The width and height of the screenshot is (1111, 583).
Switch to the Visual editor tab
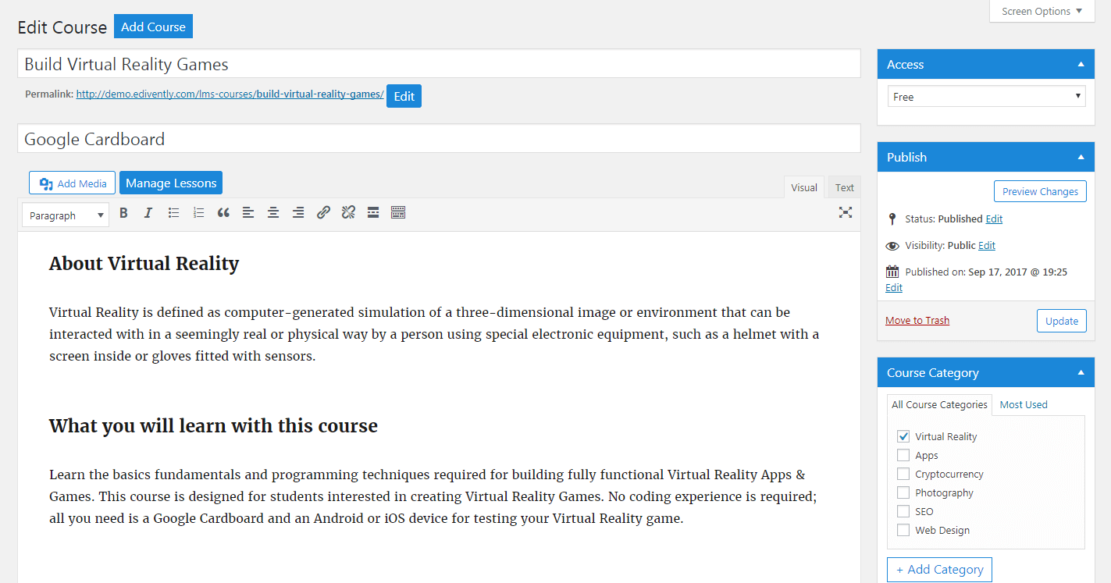point(803,187)
